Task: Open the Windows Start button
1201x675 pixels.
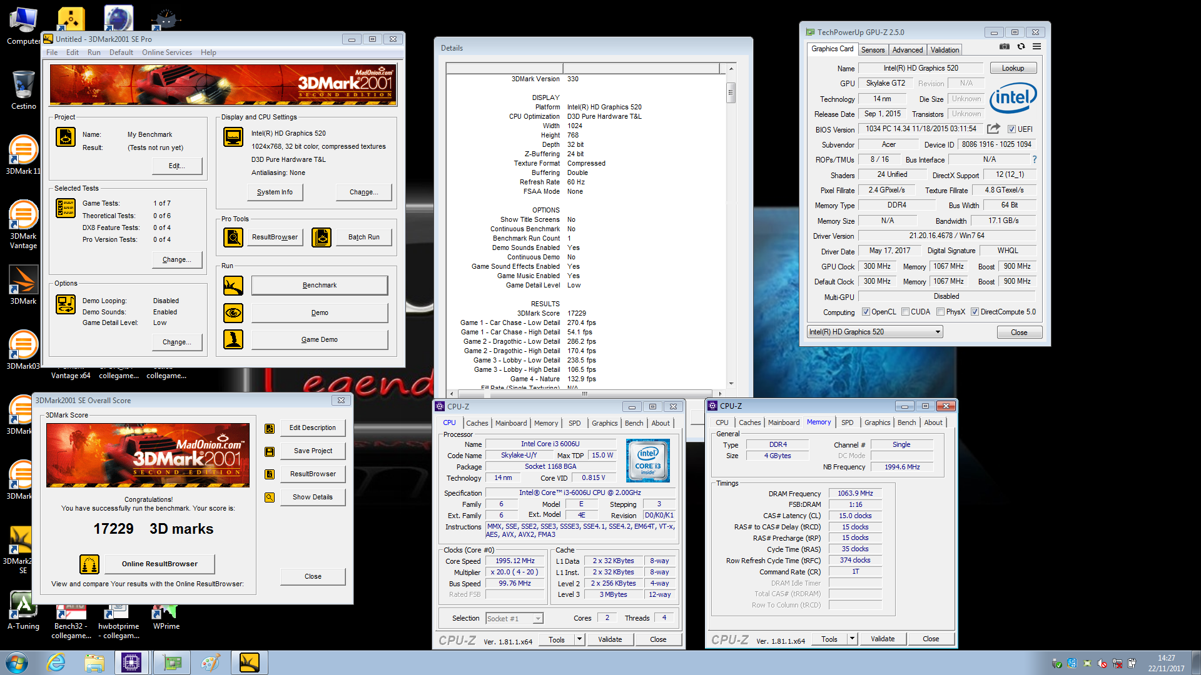Action: tap(17, 662)
